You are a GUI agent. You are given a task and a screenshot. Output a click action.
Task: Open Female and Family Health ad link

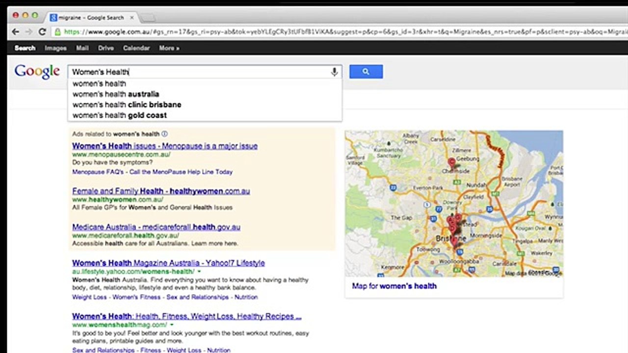(x=161, y=191)
